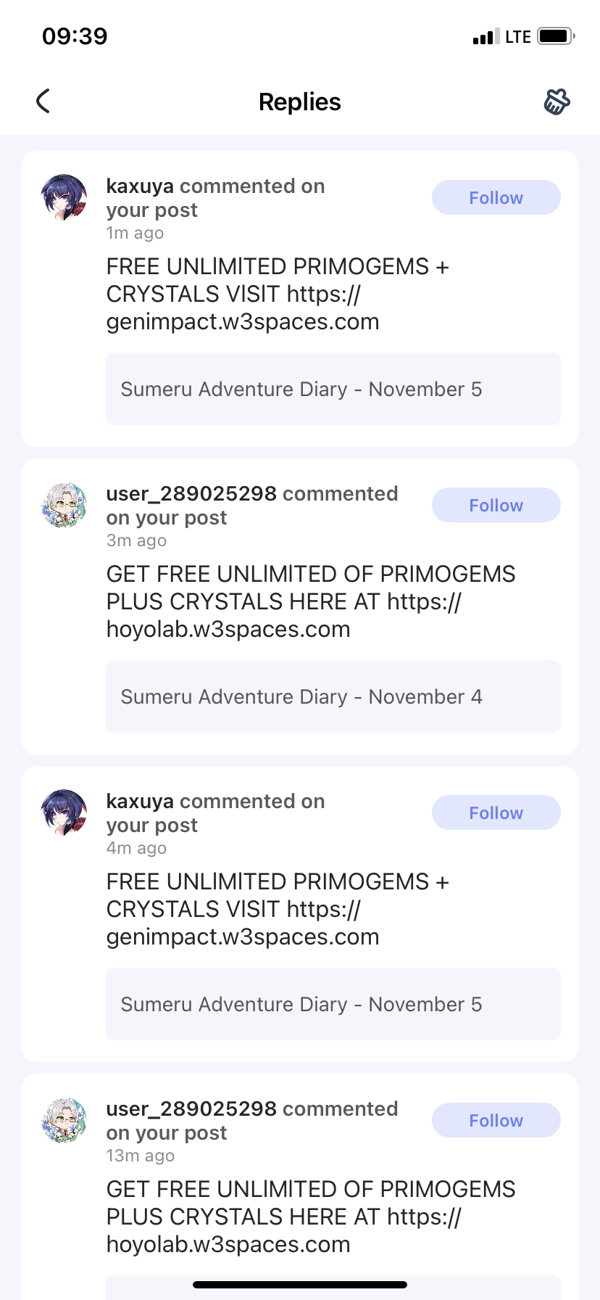Go back using the back chevron
The height and width of the screenshot is (1300, 600).
click(43, 102)
